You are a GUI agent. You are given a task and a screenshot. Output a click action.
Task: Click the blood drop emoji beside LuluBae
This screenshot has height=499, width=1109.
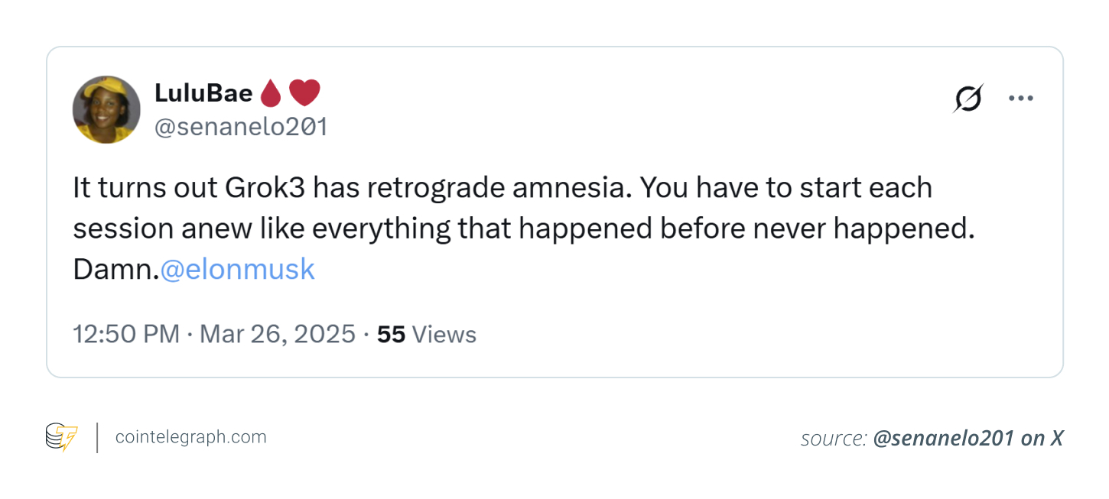pos(271,94)
